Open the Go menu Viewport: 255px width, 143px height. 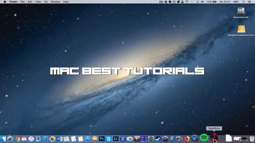point(46,2)
